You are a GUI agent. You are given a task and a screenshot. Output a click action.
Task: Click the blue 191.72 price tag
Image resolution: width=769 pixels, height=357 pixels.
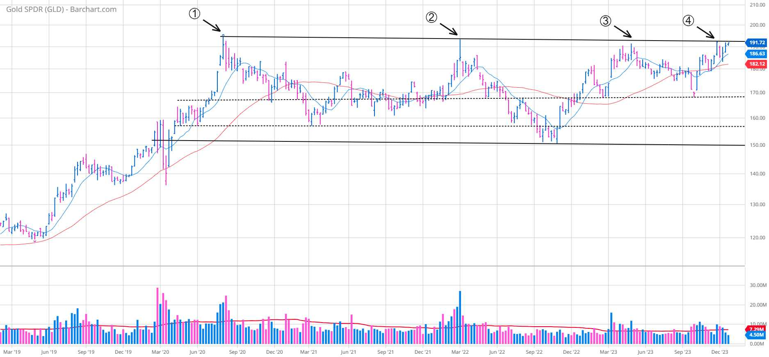click(757, 43)
